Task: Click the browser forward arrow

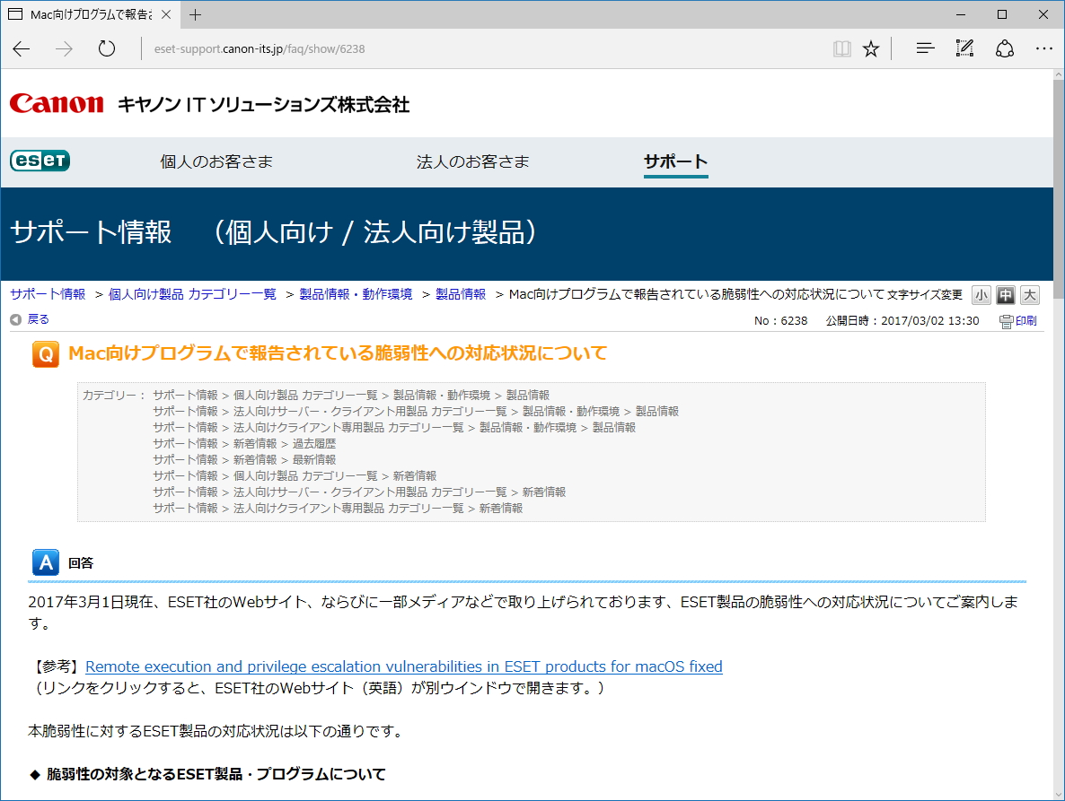Action: pyautogui.click(x=64, y=48)
